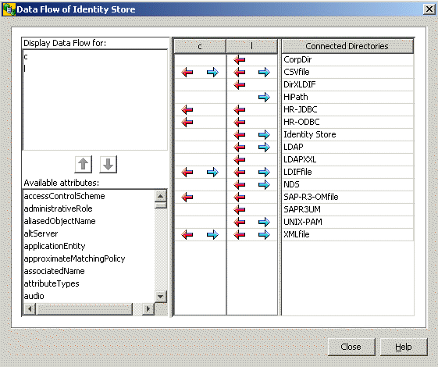Click blue arrow in Identity Store row
This screenshot has width=438, height=367.
click(x=264, y=134)
